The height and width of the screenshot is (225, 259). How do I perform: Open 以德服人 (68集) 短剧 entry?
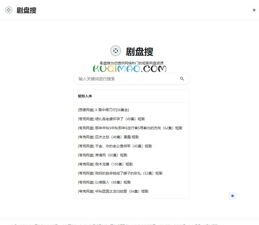(x=104, y=182)
